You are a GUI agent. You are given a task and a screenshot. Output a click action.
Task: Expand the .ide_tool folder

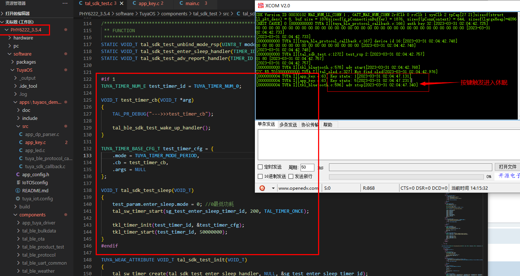(15, 86)
